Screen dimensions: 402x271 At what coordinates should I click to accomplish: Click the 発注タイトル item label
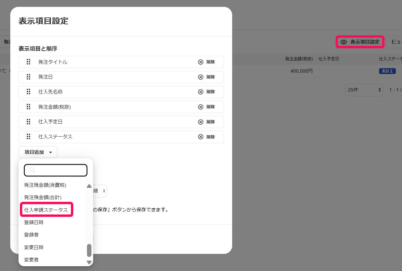[53, 62]
